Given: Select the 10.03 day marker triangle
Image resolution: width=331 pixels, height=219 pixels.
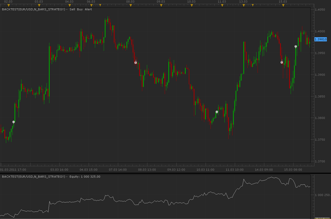Looking at the screenshot, I should 192,5.
